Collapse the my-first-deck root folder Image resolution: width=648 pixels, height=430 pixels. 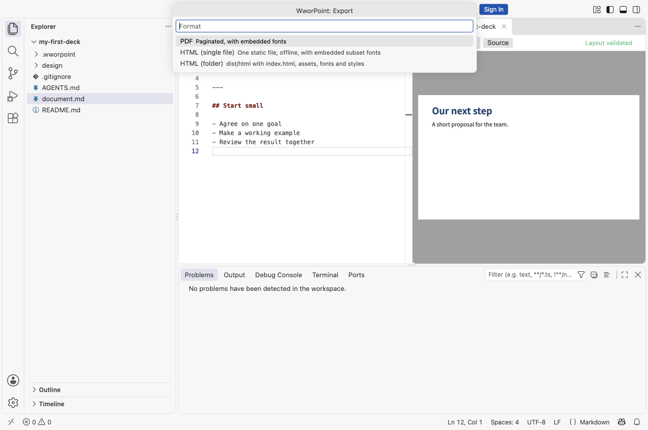click(x=100, y=42)
